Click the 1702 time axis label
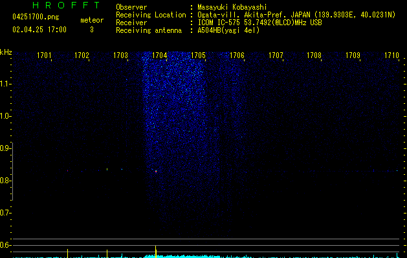 tap(82, 55)
